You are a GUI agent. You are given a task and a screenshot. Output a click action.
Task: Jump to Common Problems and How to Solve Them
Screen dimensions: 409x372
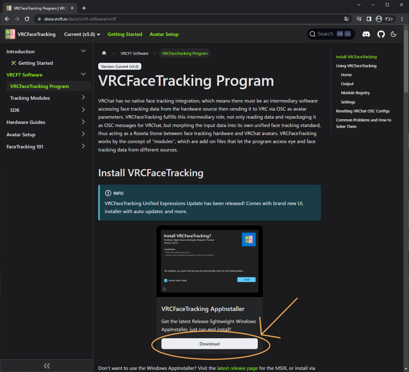click(x=364, y=123)
